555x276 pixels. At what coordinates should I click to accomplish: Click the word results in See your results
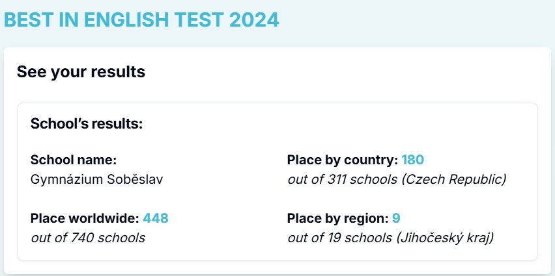pos(119,71)
